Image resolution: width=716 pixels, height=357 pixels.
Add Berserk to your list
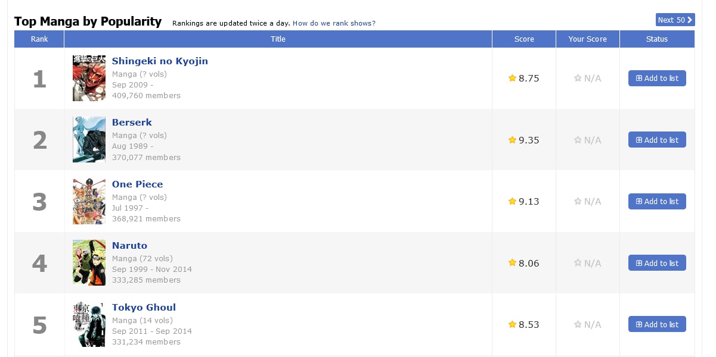click(657, 140)
